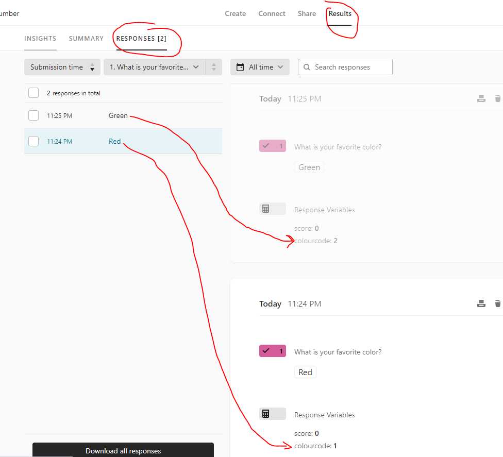Go to the Share tab

pyautogui.click(x=307, y=13)
